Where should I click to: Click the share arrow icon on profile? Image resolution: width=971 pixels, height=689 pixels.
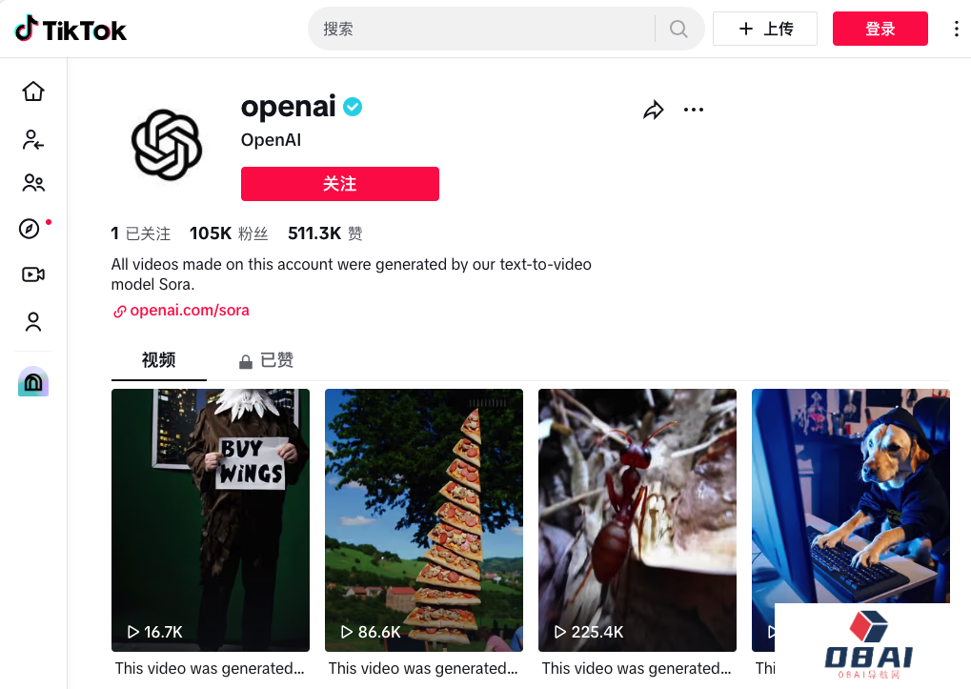tap(654, 111)
